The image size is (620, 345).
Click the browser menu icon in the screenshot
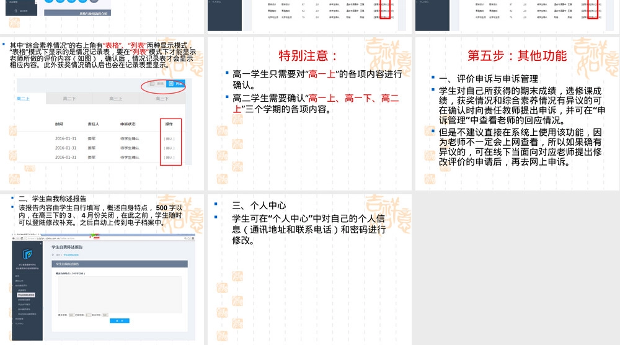click(193, 238)
